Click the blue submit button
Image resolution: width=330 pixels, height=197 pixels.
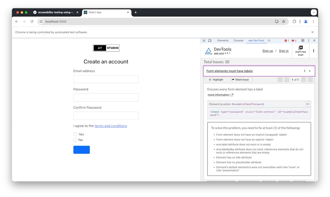click(x=82, y=150)
